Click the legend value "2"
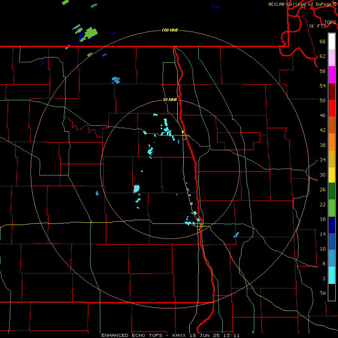 point(324,279)
